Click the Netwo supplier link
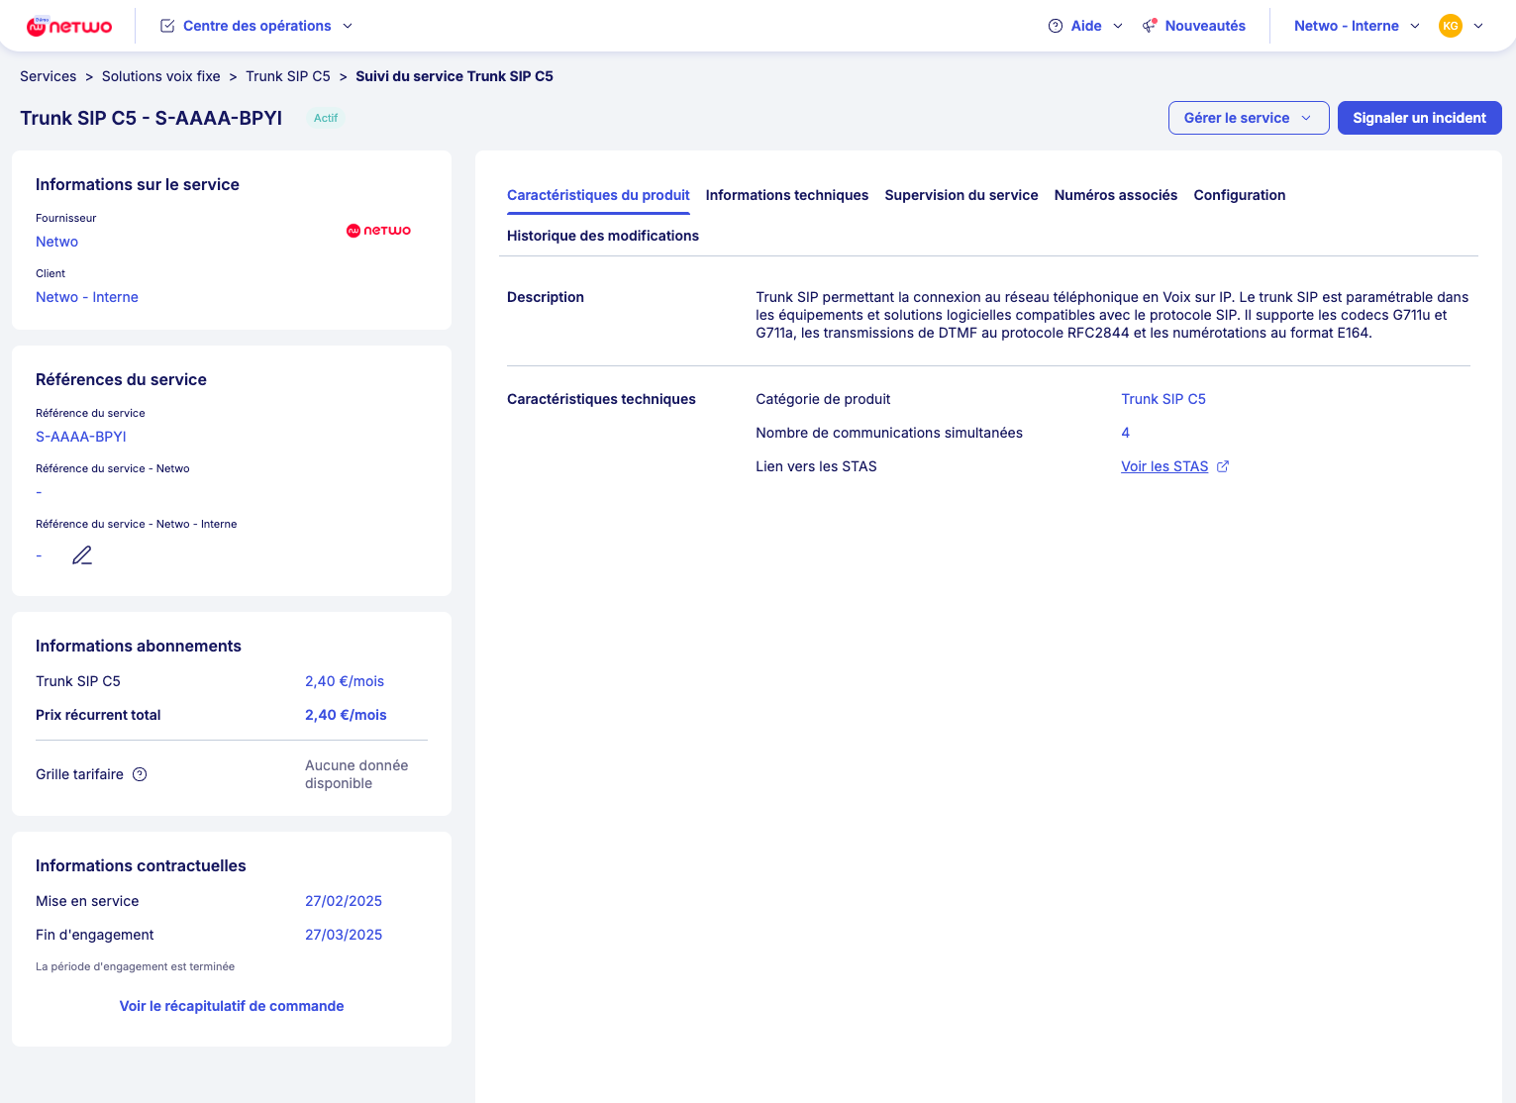The image size is (1516, 1103). (56, 242)
